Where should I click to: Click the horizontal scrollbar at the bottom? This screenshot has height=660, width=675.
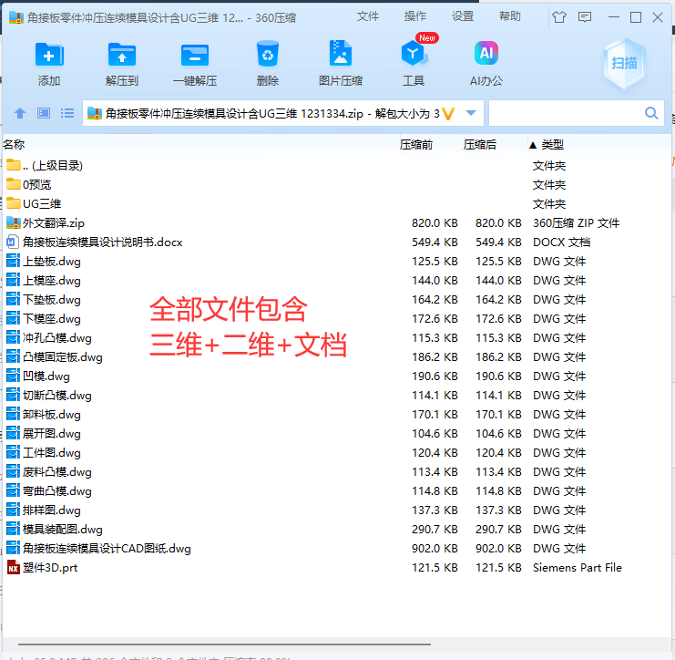224,645
